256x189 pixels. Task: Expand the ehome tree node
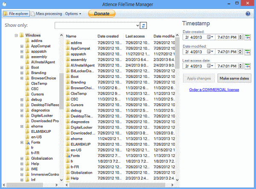coord(22,126)
